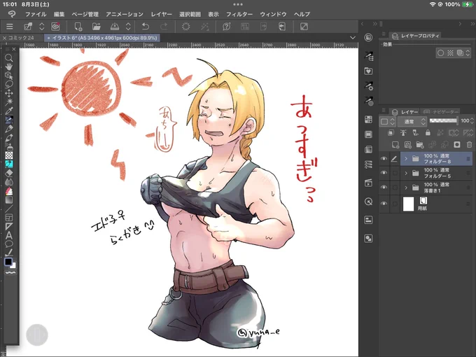Open the palette color dropdown in Layers panel
The height and width of the screenshot is (357, 476).
click(388, 121)
